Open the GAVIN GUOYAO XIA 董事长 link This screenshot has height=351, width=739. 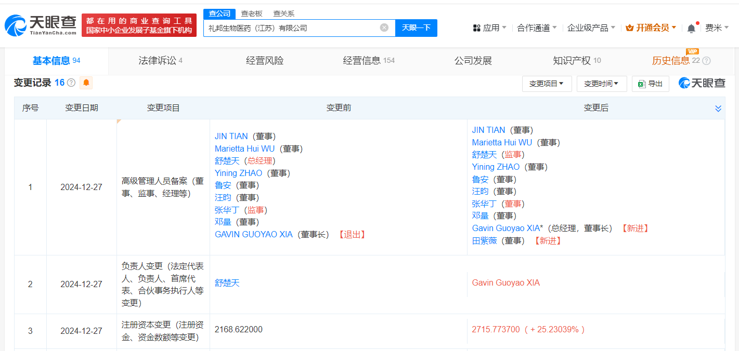[x=254, y=234]
